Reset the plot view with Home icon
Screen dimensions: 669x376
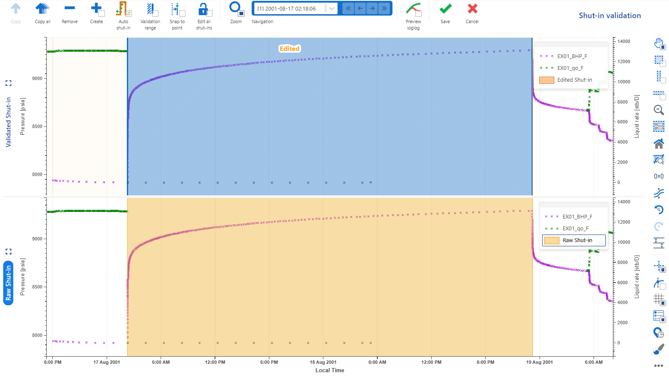[659, 144]
